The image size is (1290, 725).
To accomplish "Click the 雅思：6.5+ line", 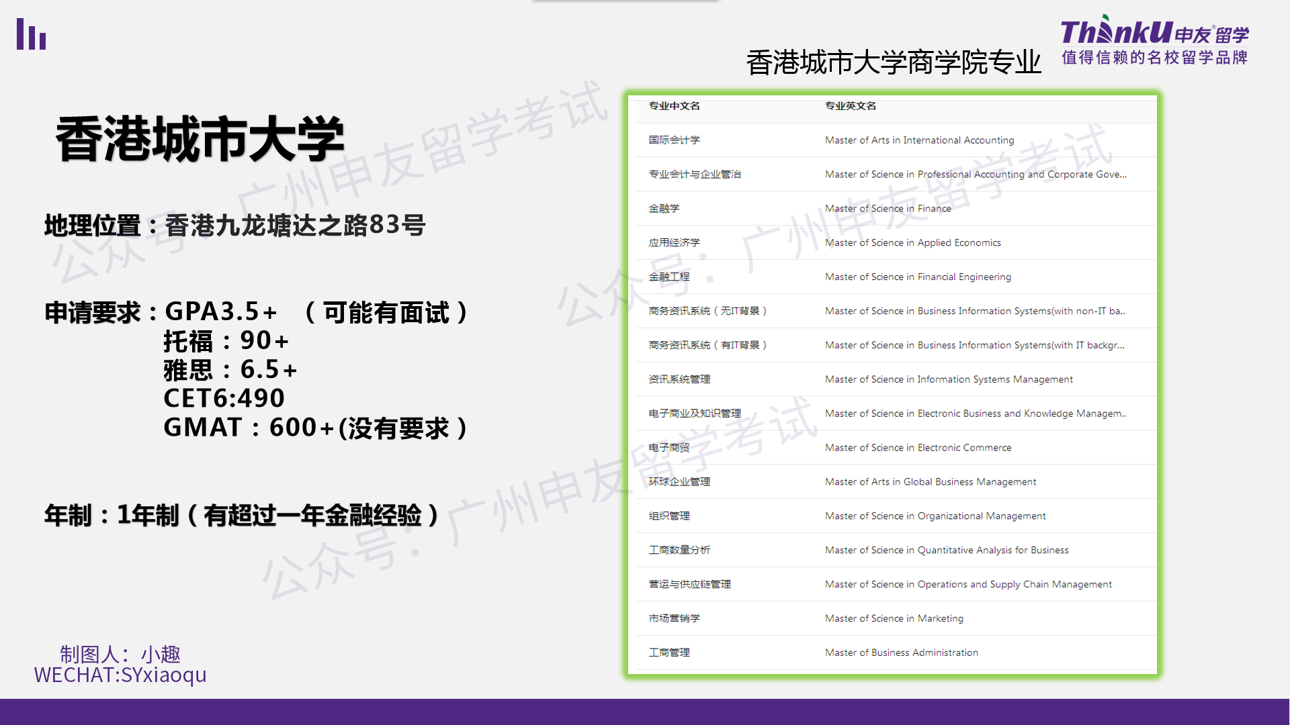I will pos(230,370).
